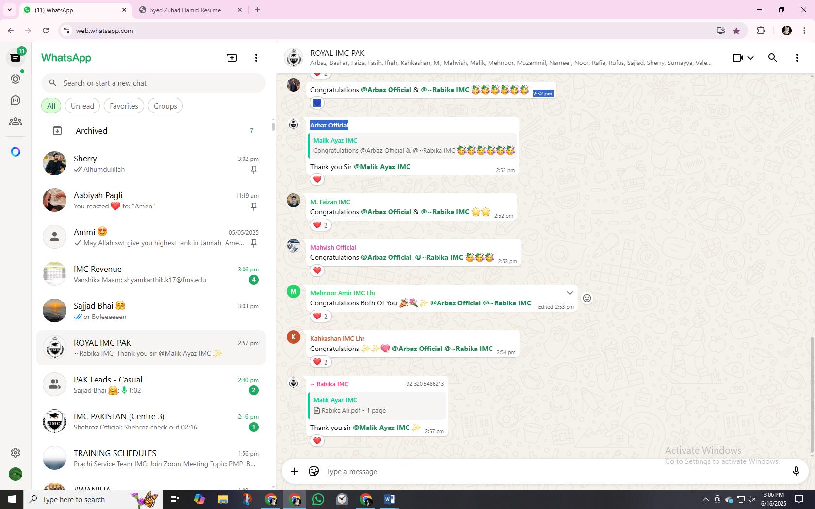Click the quoted Malik Ayaz IMC congratulations reply
Image resolution: width=815 pixels, height=509 pixels.
(412, 145)
